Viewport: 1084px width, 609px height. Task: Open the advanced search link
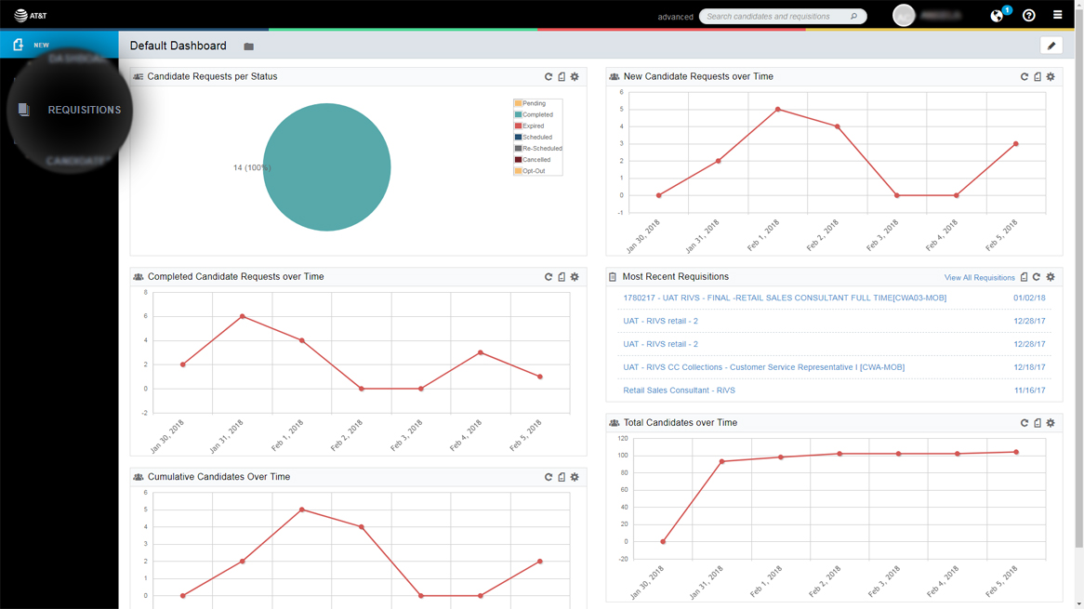[676, 17]
